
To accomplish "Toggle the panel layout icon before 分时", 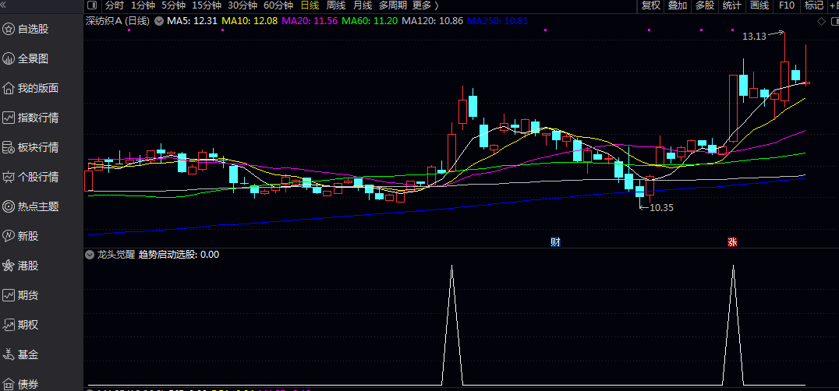I will 93,5.
